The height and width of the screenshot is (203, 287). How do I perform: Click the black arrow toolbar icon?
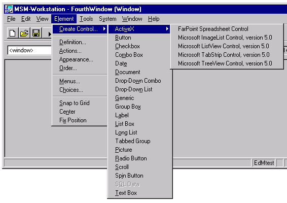tap(48, 33)
